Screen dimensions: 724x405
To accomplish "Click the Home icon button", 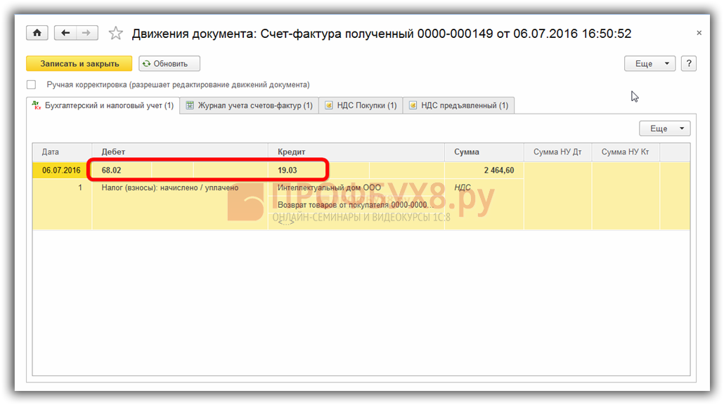I will pyautogui.click(x=37, y=33).
